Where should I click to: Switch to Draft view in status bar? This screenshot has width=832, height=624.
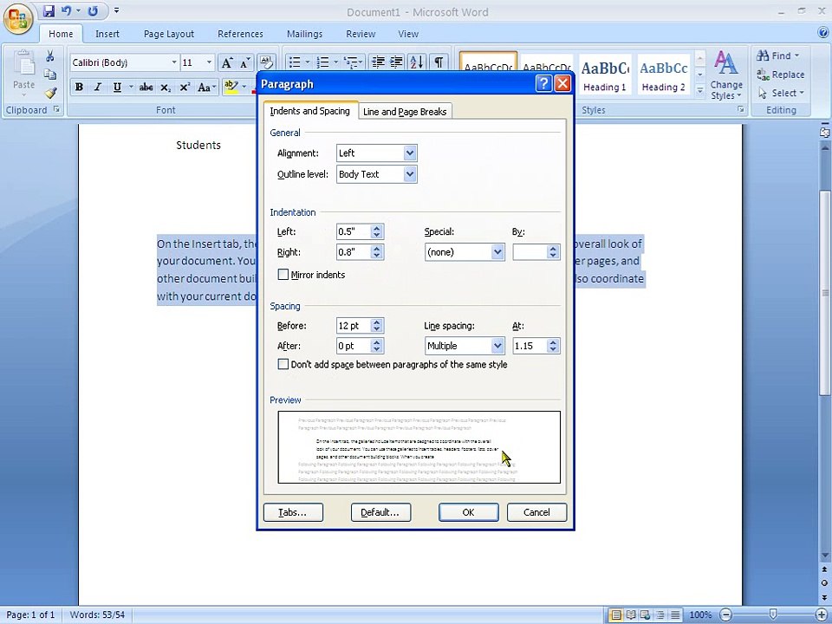pos(675,615)
